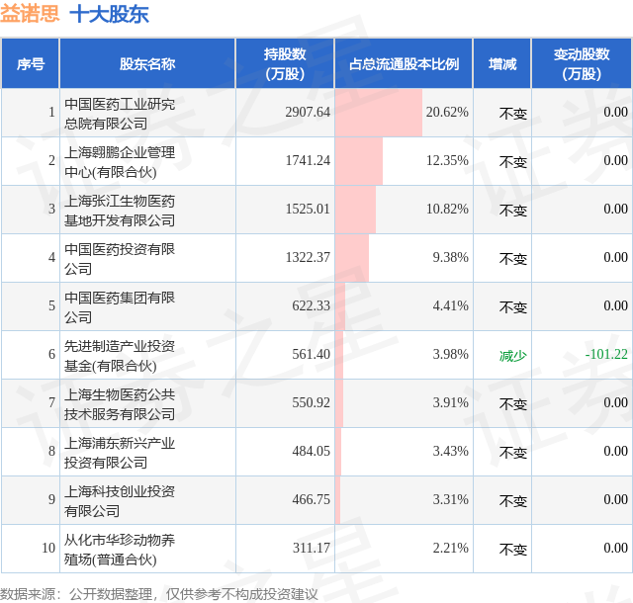The width and height of the screenshot is (633, 603).
Task: Click the 10.82% ratio value
Action: [447, 209]
